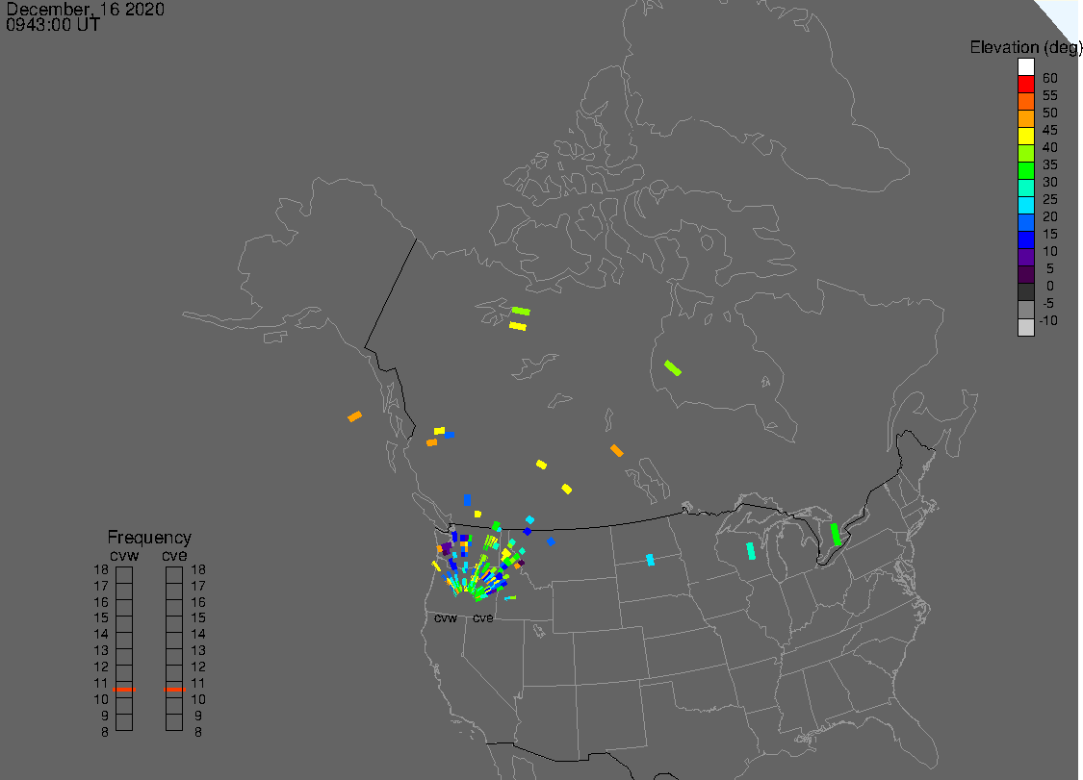
Task: Select the yellow elevation legend swatch
Action: click(x=1025, y=136)
